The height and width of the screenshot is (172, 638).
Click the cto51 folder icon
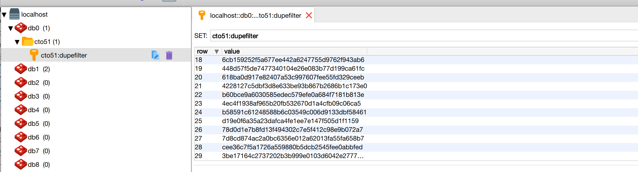tap(27, 41)
